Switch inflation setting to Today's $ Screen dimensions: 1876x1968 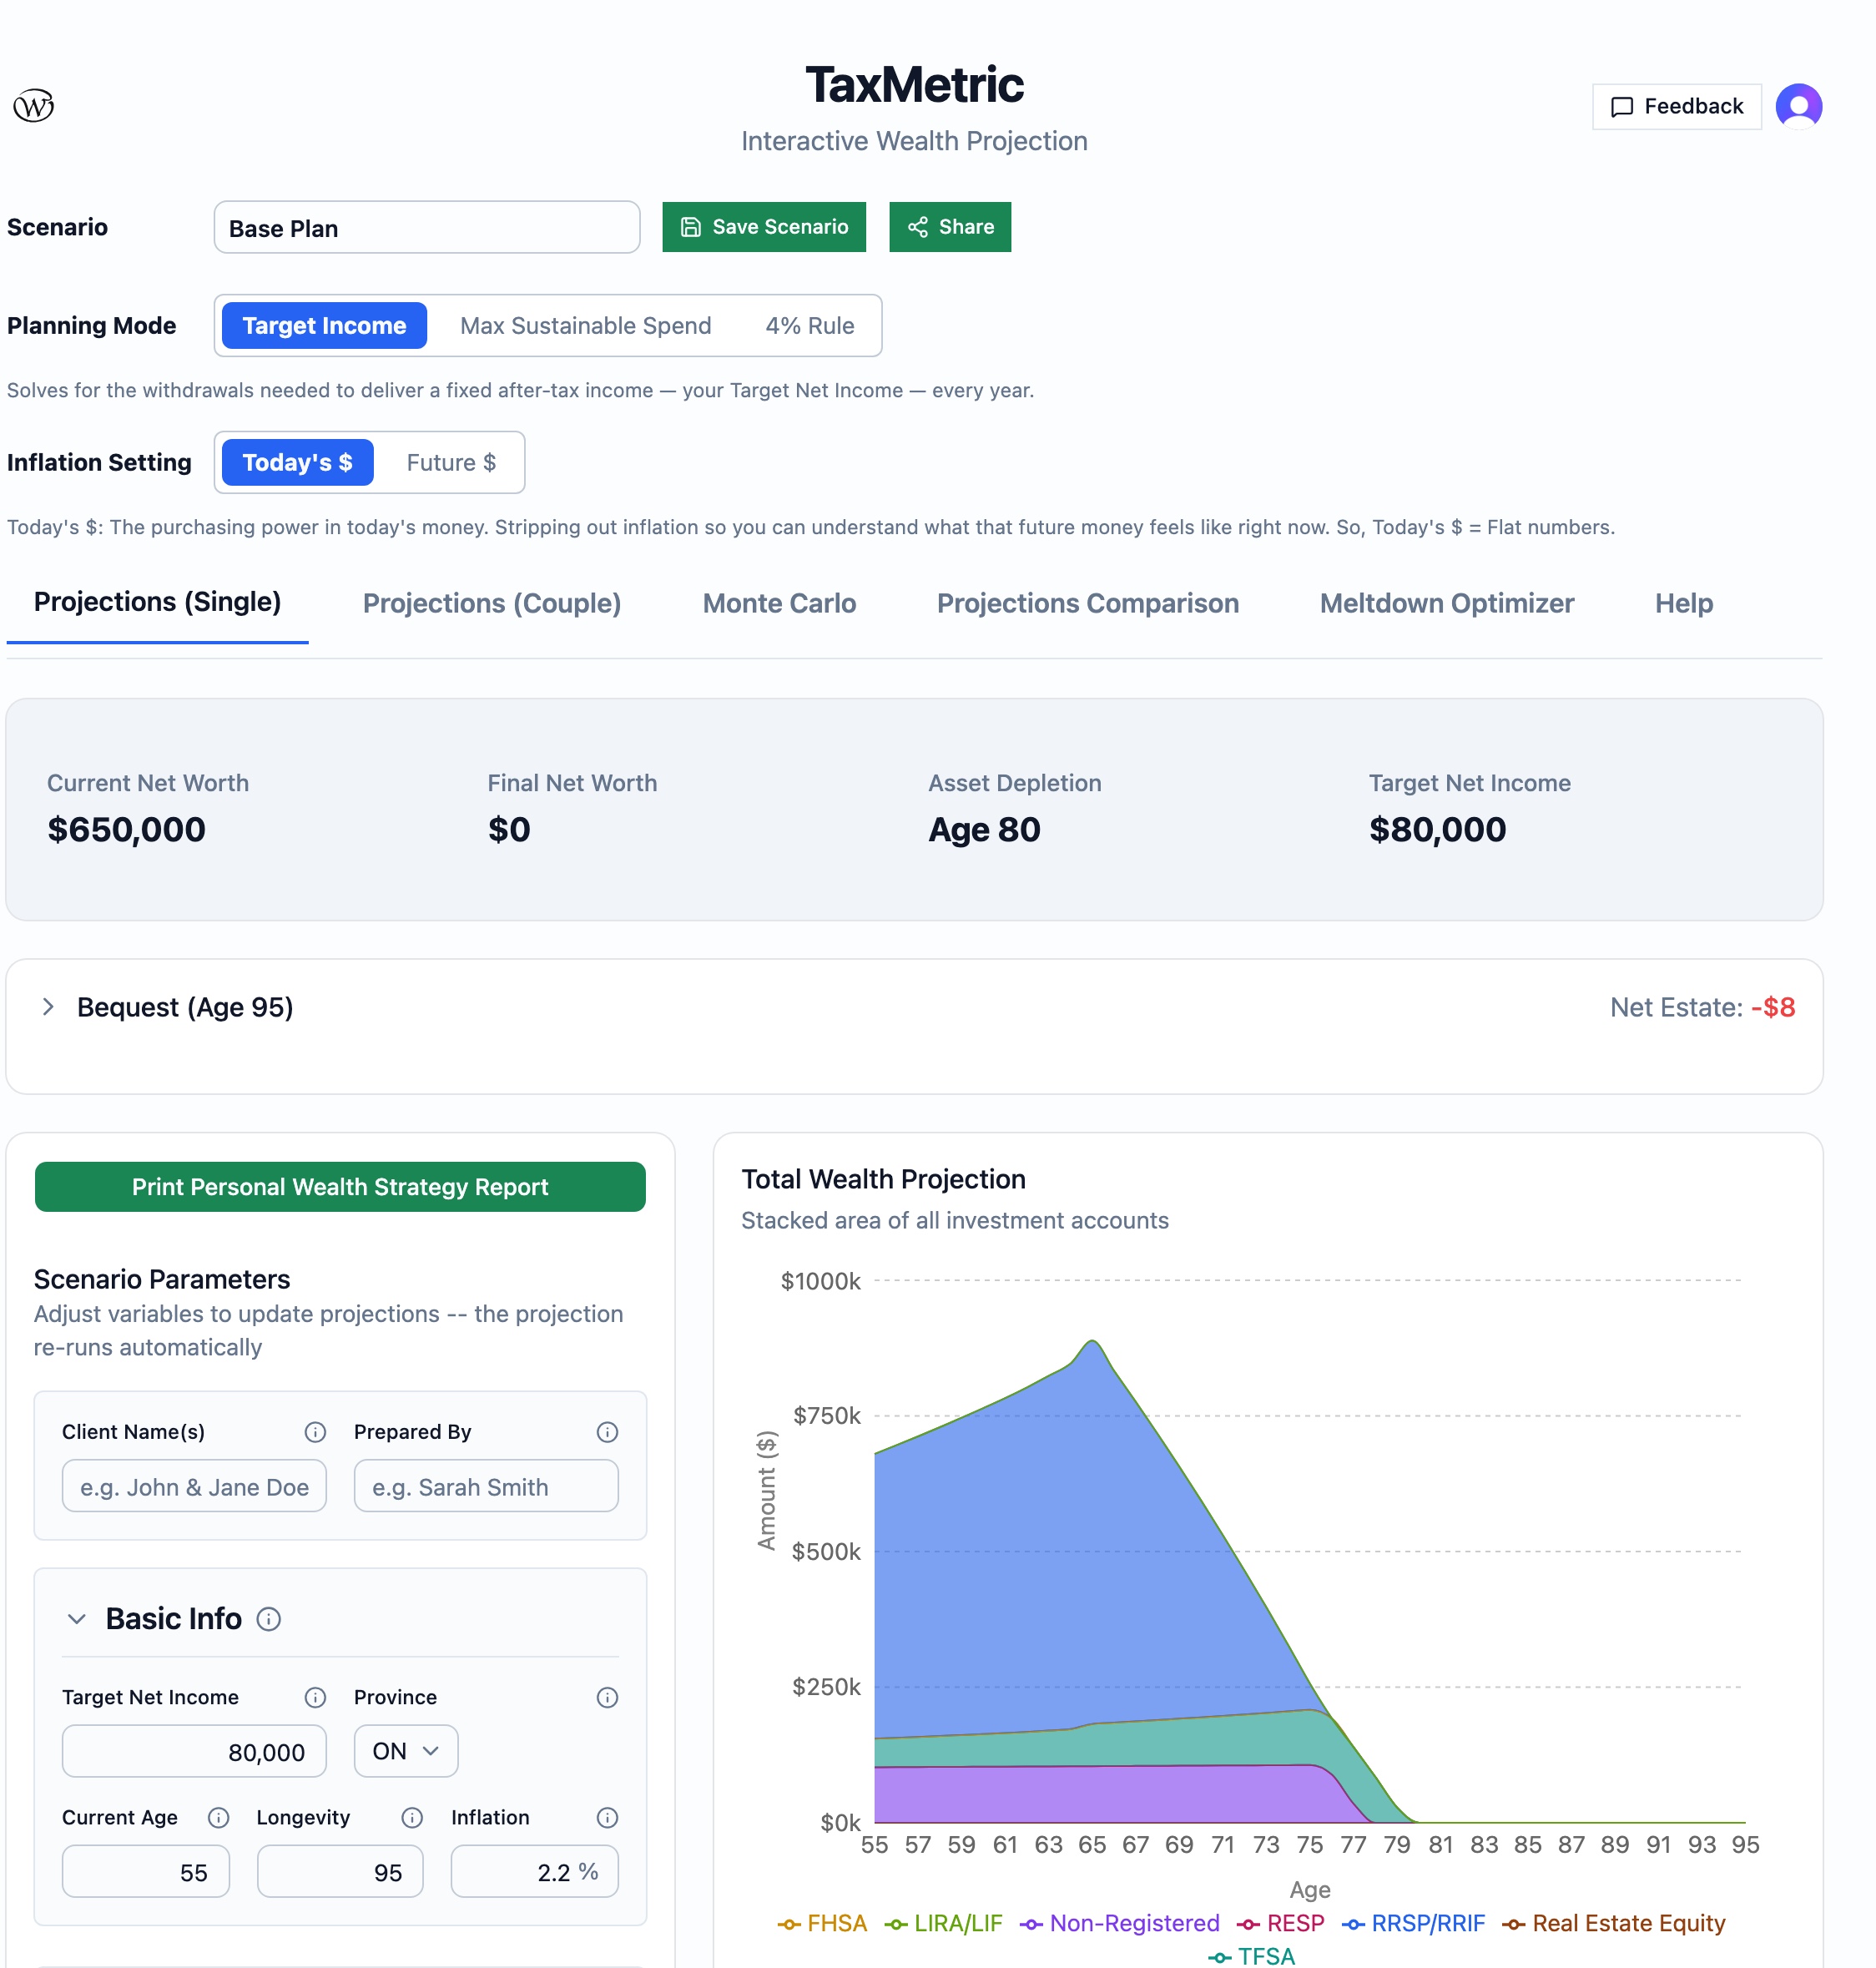coord(297,462)
